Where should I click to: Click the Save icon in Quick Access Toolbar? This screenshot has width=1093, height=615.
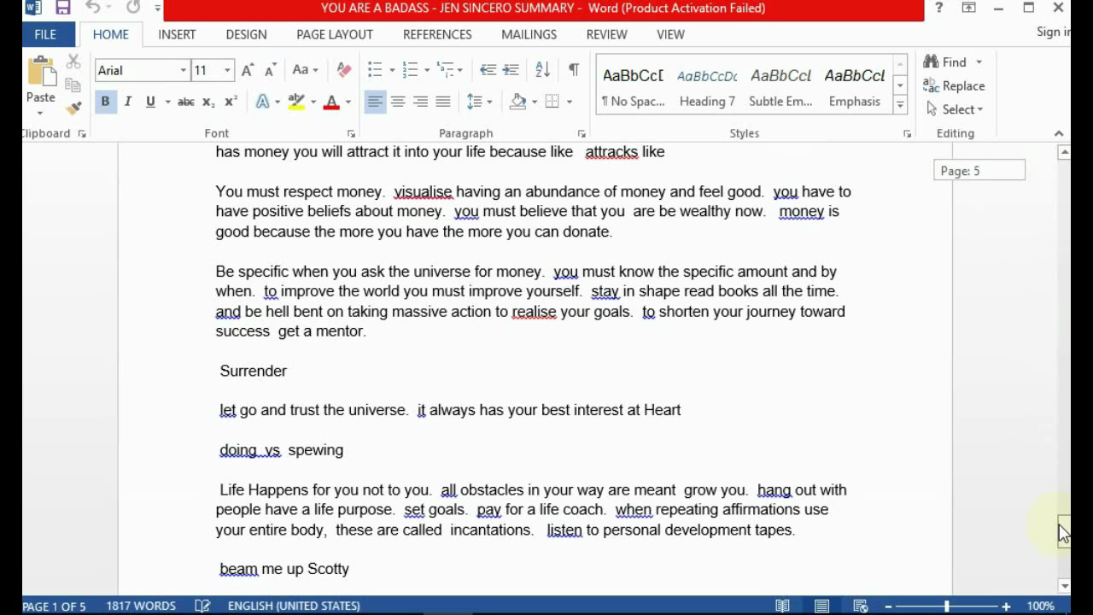tap(62, 9)
